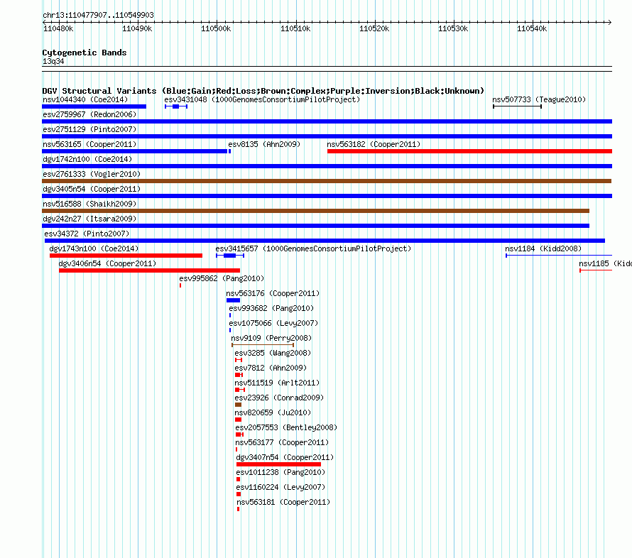Open the esv2759967 (Redon2006) label
Viewport: 632px width, 558px height.
click(x=89, y=114)
